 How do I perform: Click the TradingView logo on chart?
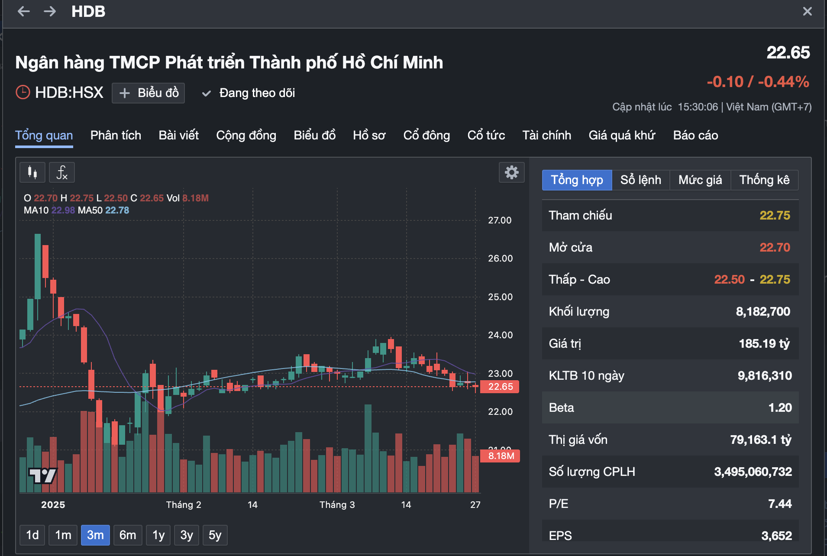(42, 475)
